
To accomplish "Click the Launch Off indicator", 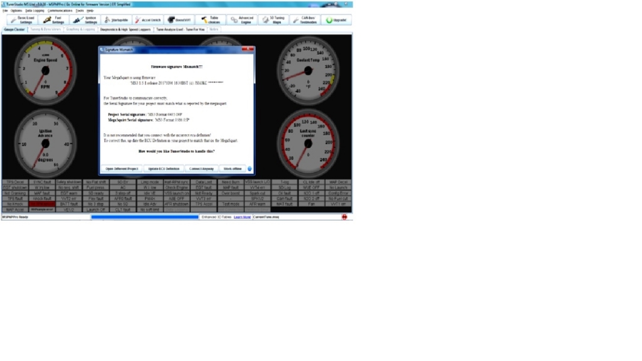I will pos(96,209).
